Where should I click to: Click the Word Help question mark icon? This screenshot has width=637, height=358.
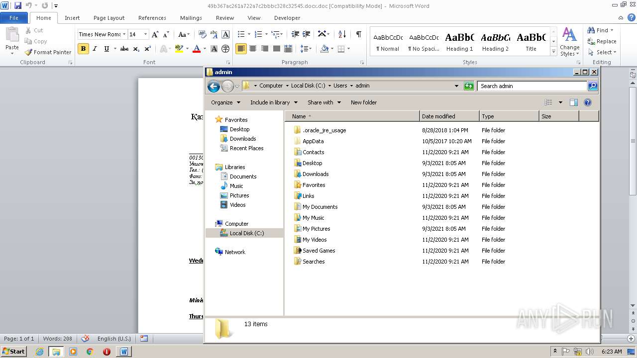click(x=632, y=17)
